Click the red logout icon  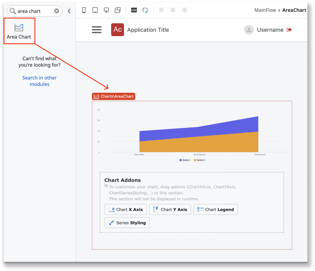[289, 30]
